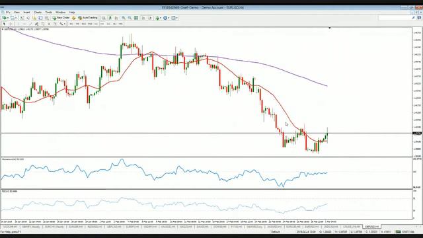Expand the New Chart dropdown arrow
This screenshot has width=423, height=238.
pos(8,18)
